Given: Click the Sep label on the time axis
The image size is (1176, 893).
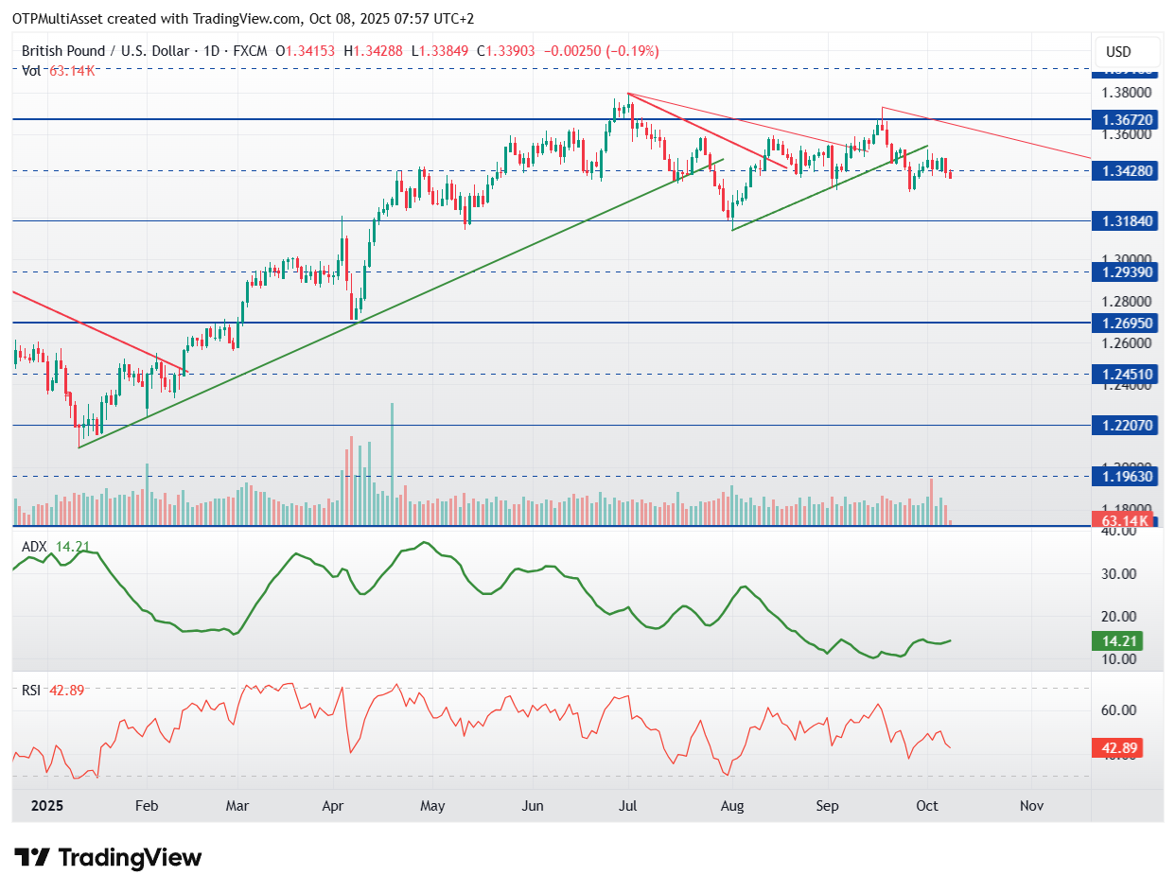Looking at the screenshot, I should click(828, 806).
